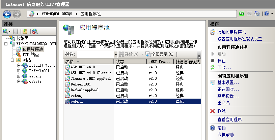
Task: Click the Back navigation arrow
Action: [x=7, y=14]
